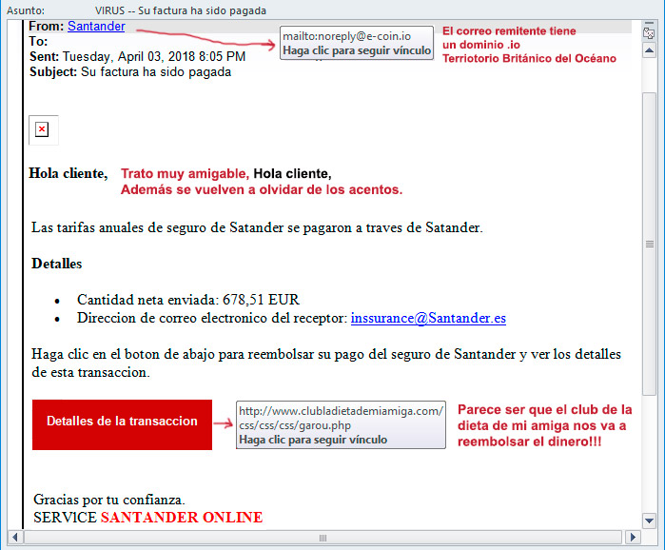Click the 'Gracias por tu confianza.' line
The width and height of the screenshot is (665, 550).
click(109, 500)
